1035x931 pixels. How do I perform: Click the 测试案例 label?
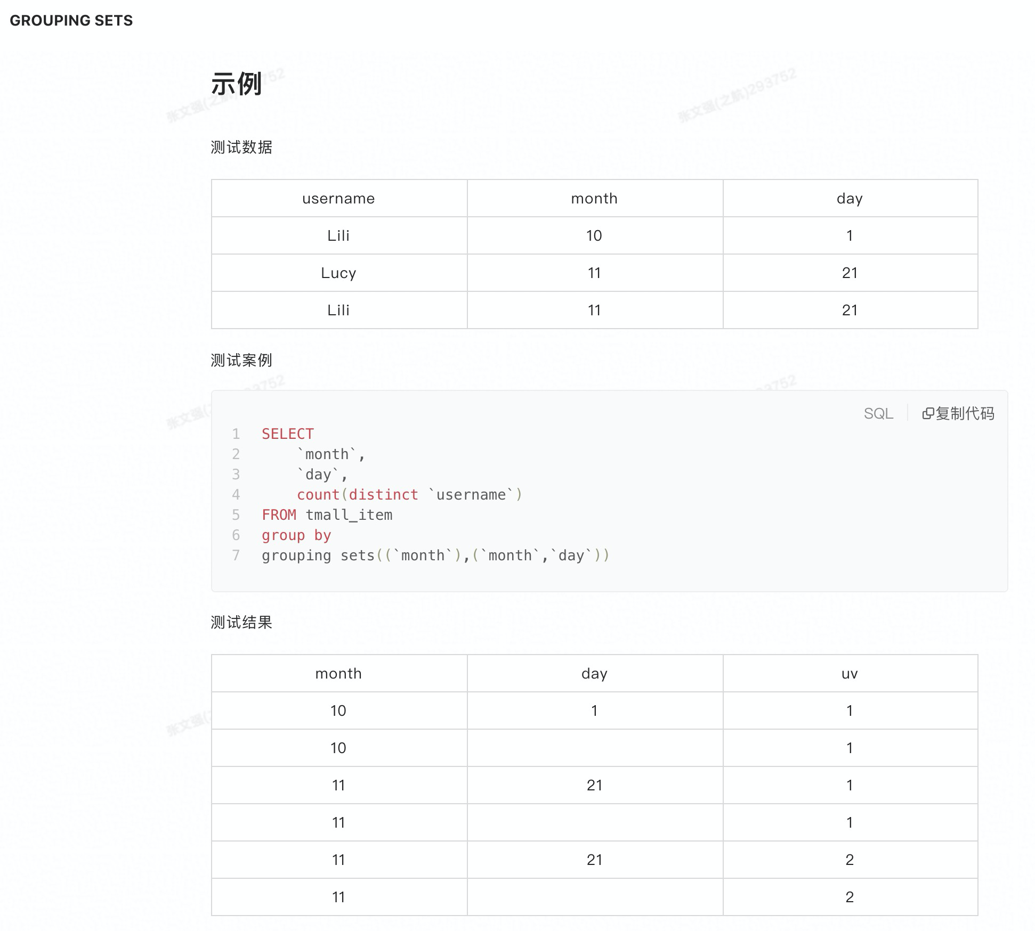point(241,360)
